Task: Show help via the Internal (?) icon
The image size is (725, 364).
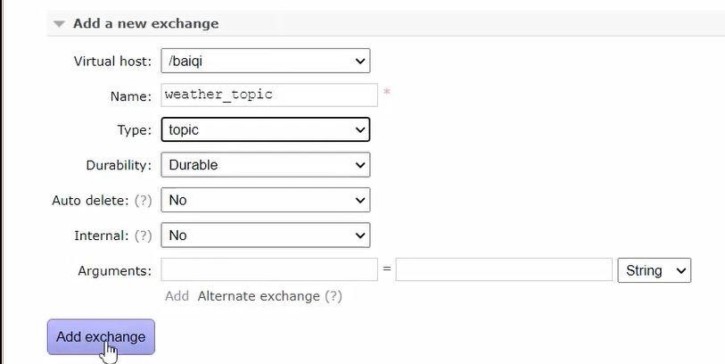Action: click(x=143, y=236)
